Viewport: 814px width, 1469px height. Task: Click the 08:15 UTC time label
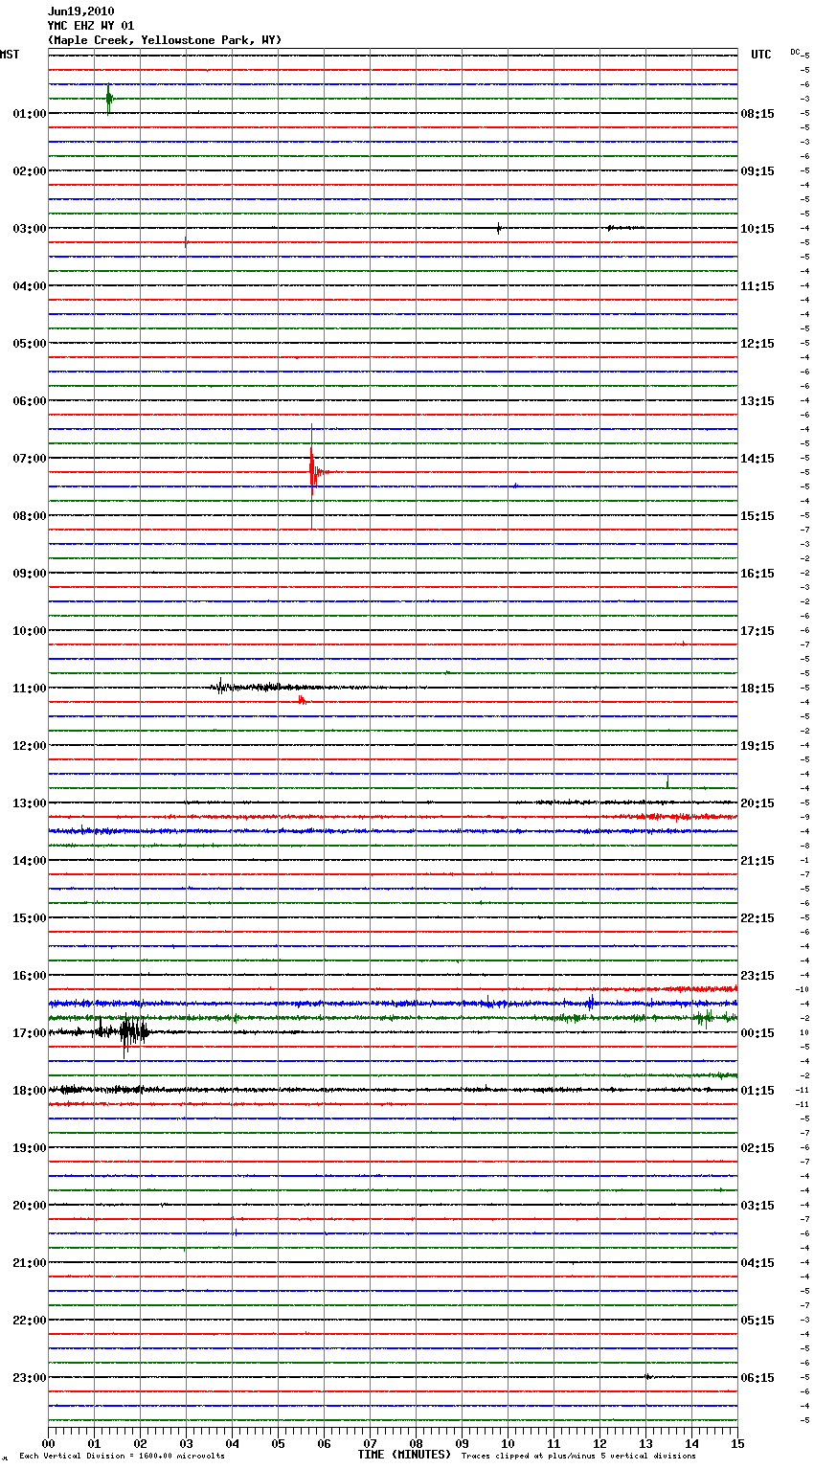pos(757,114)
